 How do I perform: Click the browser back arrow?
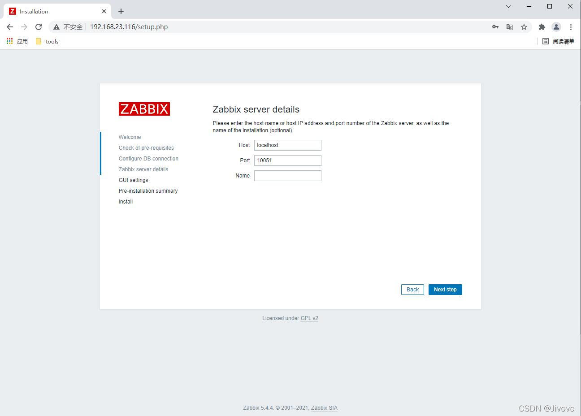10,27
